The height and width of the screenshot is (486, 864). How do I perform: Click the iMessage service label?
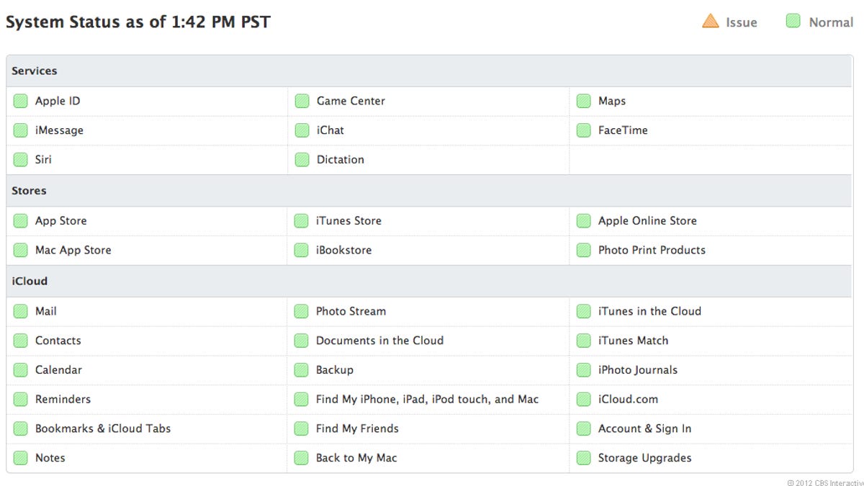pyautogui.click(x=59, y=130)
